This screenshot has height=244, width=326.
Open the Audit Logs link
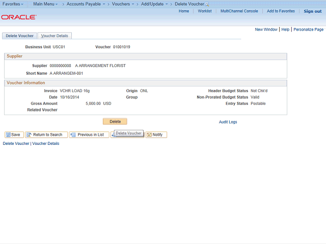click(x=228, y=122)
